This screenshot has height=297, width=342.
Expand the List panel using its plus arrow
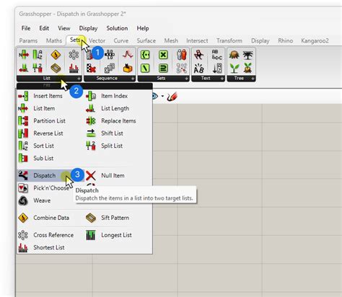(79, 79)
